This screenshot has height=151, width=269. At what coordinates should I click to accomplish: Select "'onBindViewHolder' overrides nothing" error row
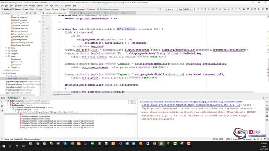click(x=36, y=119)
